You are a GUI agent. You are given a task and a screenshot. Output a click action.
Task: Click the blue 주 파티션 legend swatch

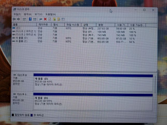click(32, 115)
